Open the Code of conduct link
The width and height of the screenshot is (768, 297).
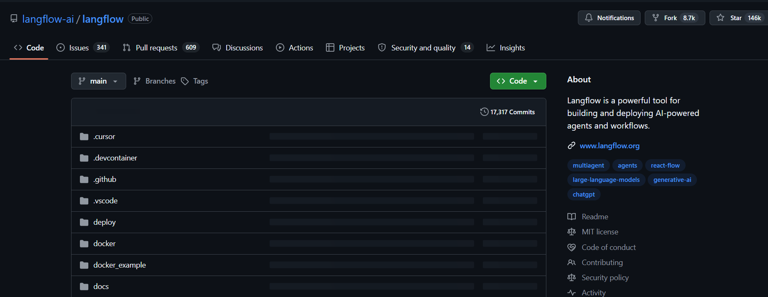click(x=609, y=247)
